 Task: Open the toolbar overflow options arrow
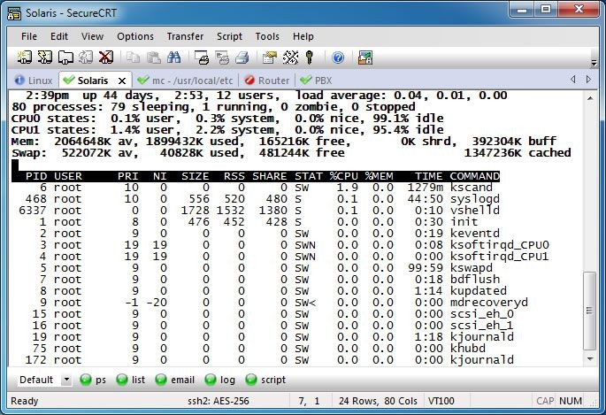594,63
